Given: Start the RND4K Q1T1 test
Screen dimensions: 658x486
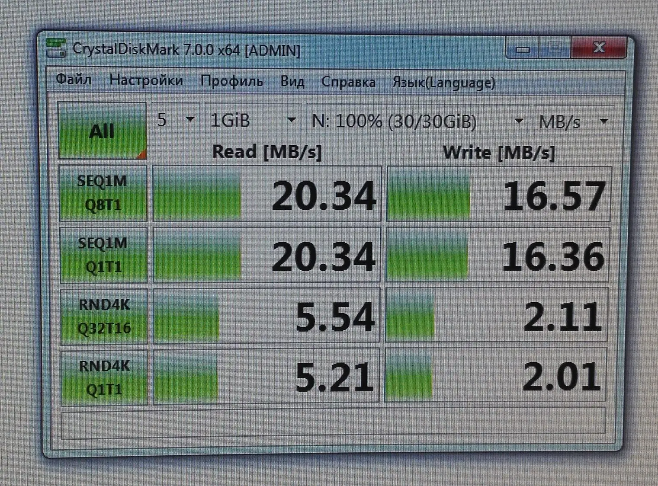Looking at the screenshot, I should [x=104, y=377].
